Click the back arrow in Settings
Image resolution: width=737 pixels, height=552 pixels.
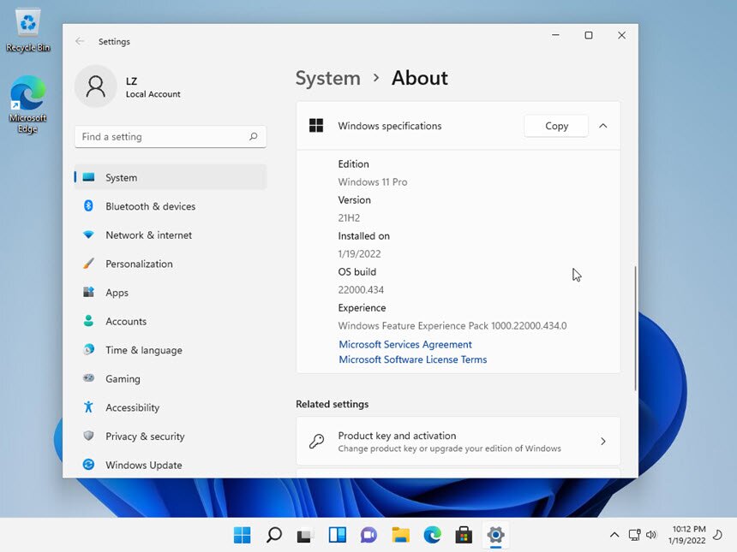pos(80,41)
